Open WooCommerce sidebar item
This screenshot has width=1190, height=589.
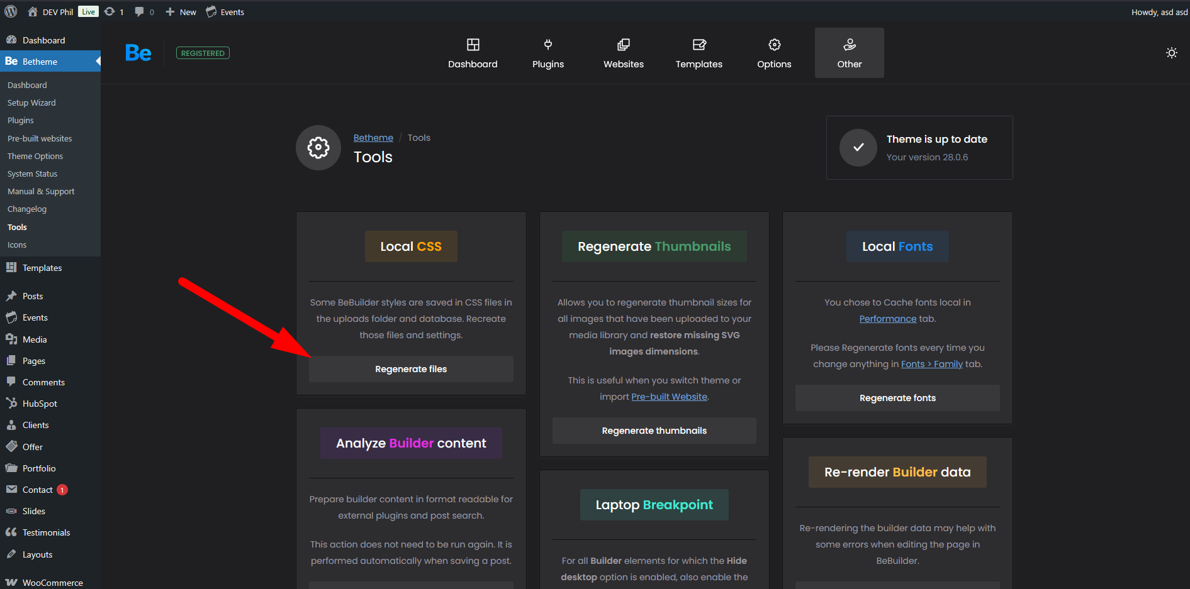point(50,582)
